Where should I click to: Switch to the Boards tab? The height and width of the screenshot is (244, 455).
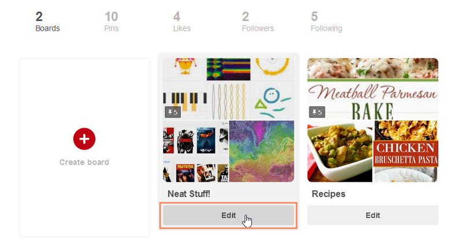(x=47, y=22)
